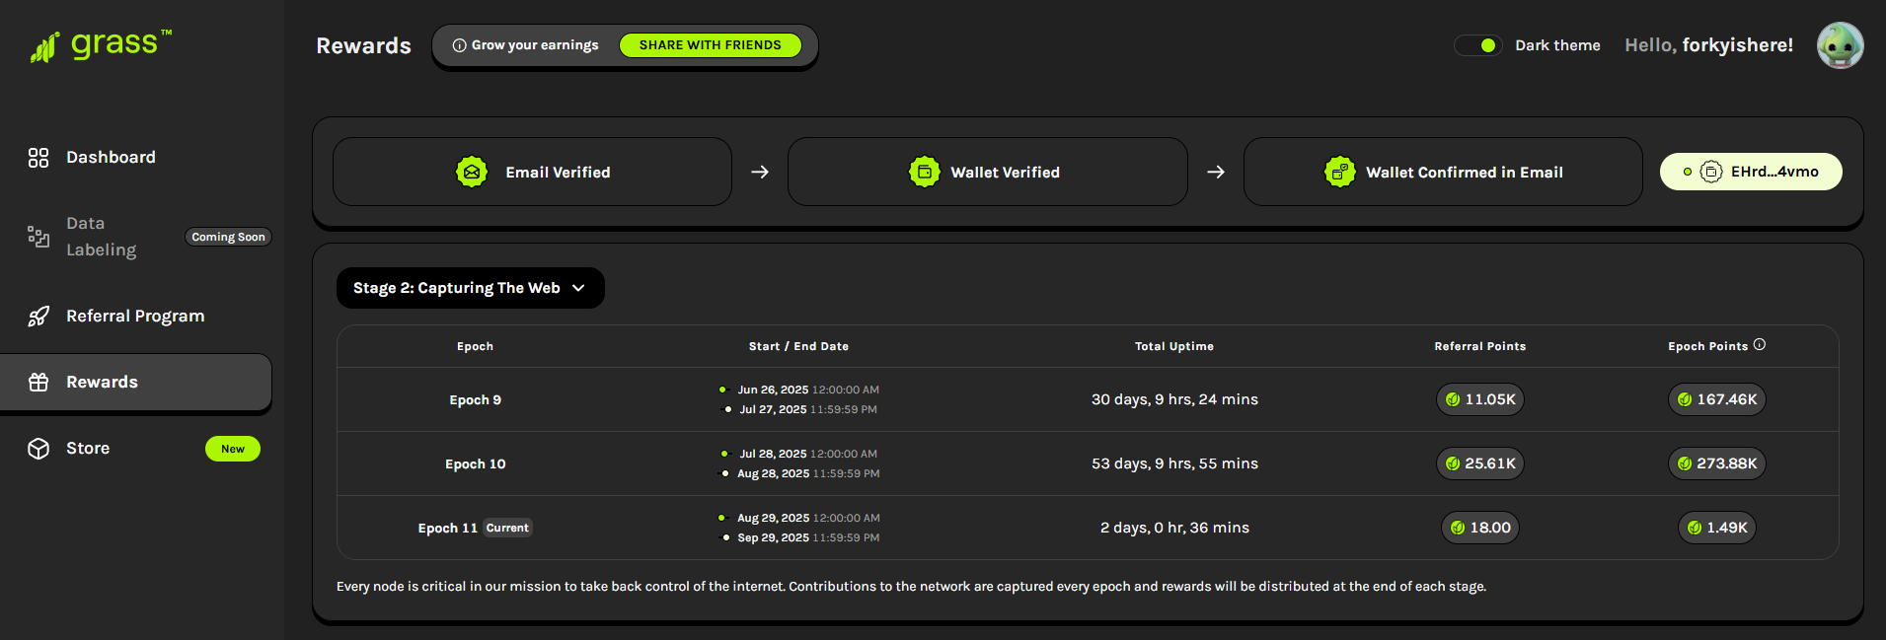Viewport: 1886px width, 640px height.
Task: Click the wallet icon in the address pill
Action: (1711, 172)
